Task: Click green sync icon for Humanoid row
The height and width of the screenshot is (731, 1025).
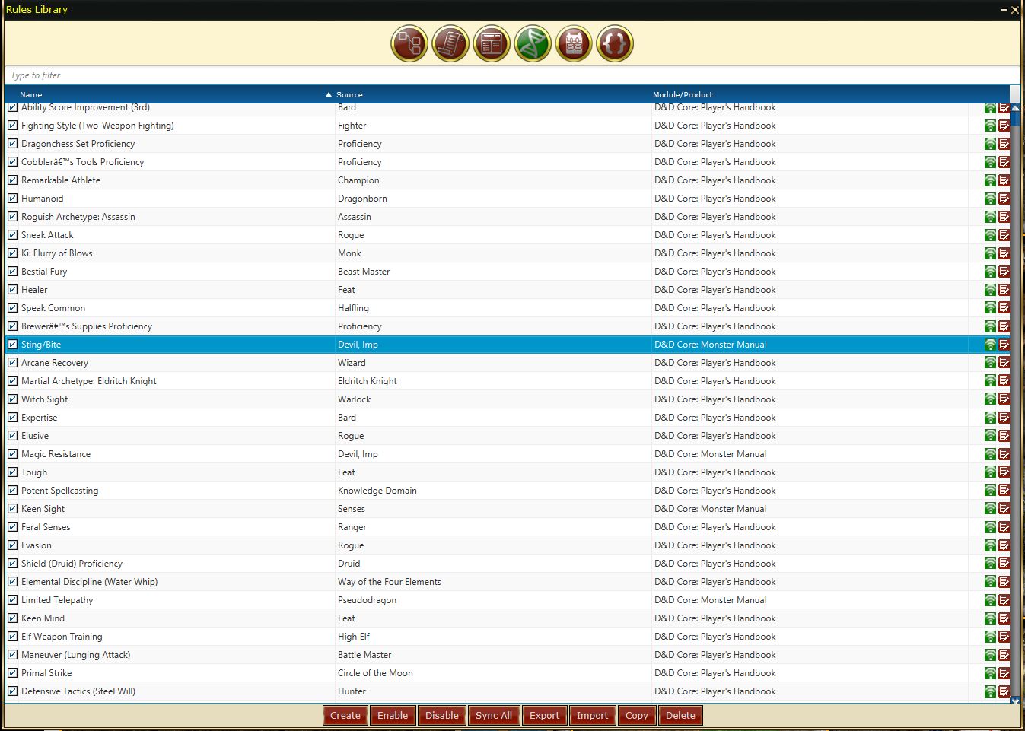Action: 990,199
